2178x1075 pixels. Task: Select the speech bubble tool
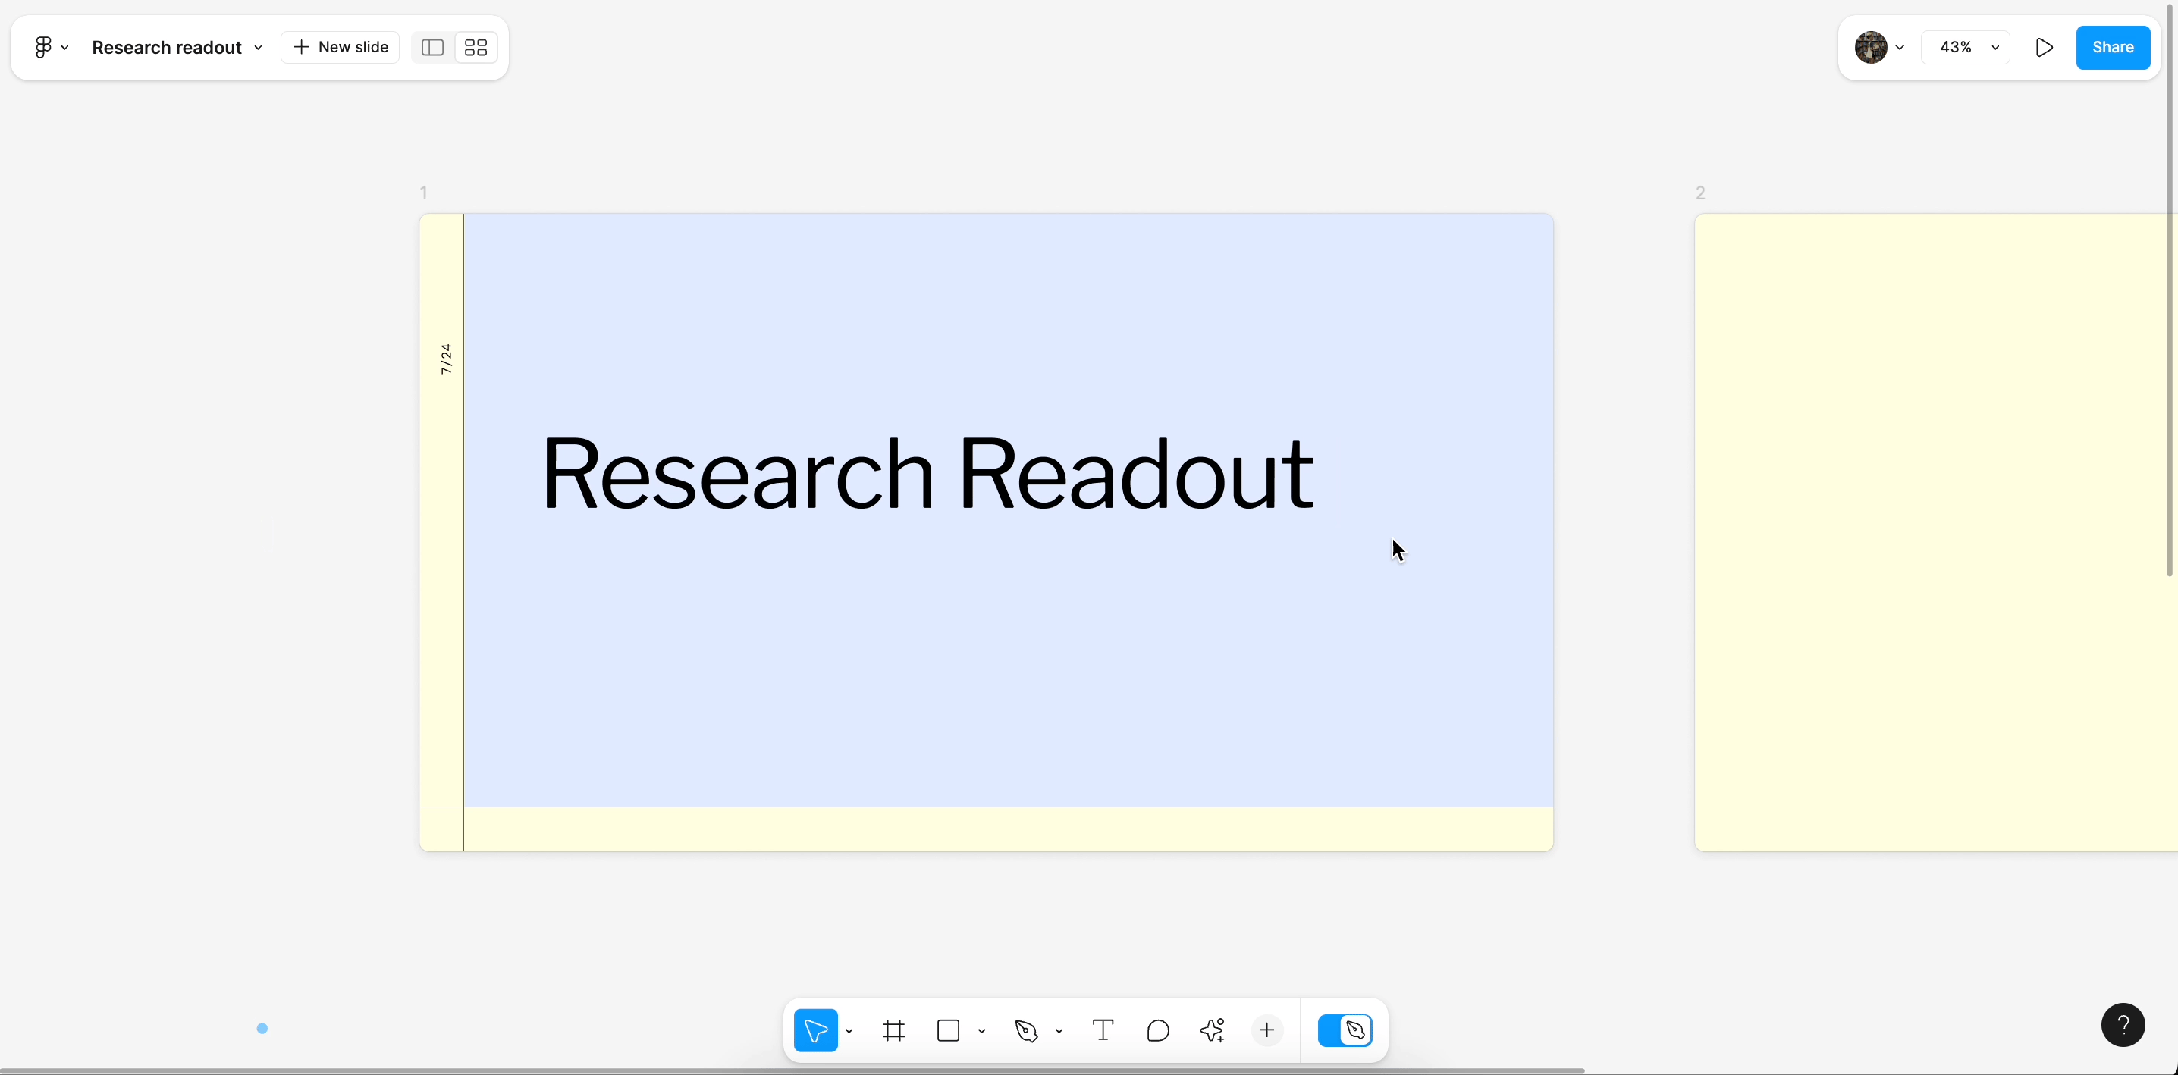point(1157,1030)
